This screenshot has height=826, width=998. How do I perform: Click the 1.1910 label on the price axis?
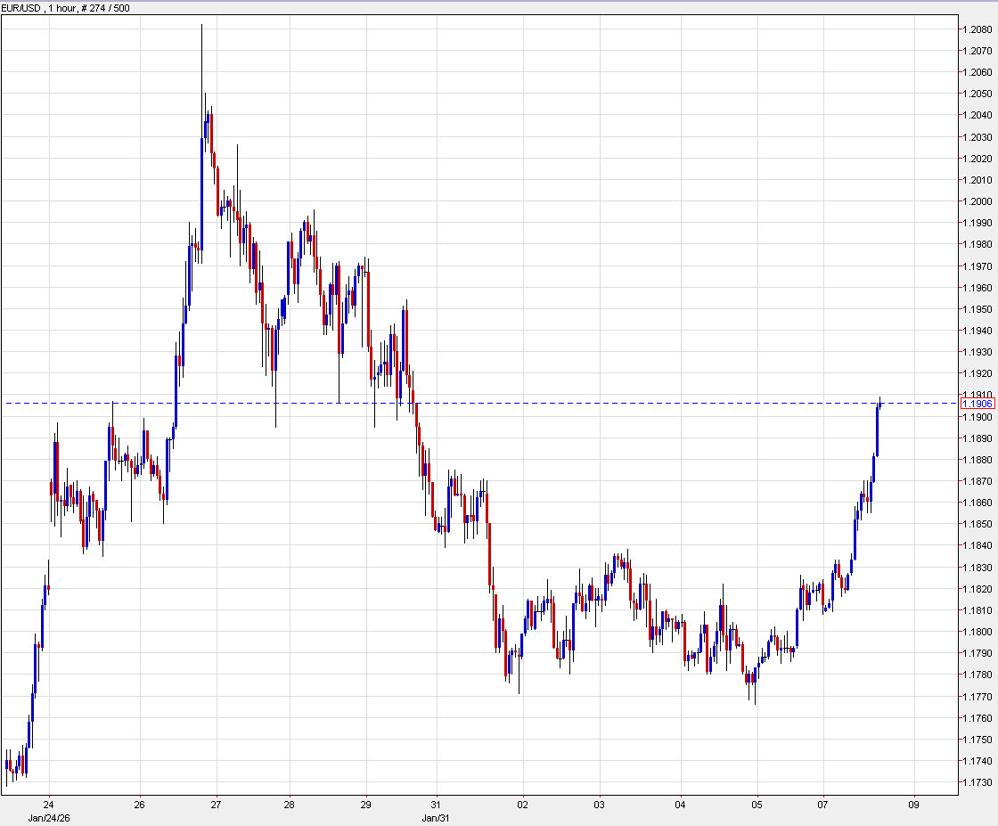pos(976,395)
